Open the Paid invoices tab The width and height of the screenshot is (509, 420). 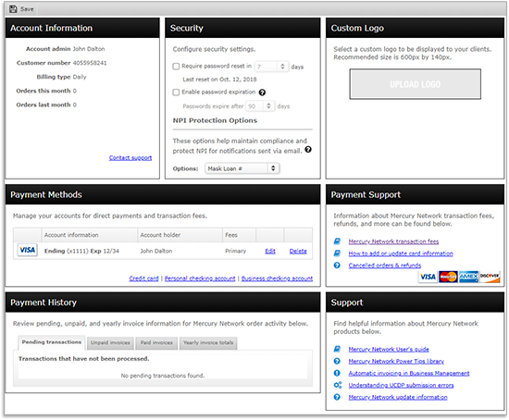click(x=156, y=343)
